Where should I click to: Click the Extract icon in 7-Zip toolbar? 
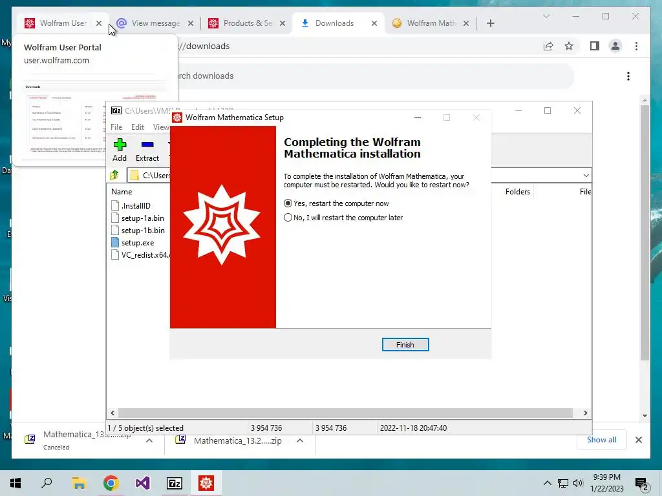click(x=147, y=150)
